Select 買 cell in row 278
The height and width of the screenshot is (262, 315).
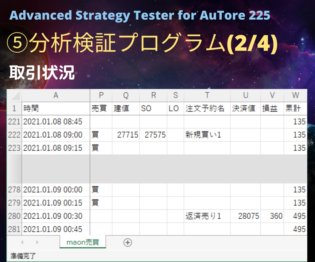[x=101, y=190]
